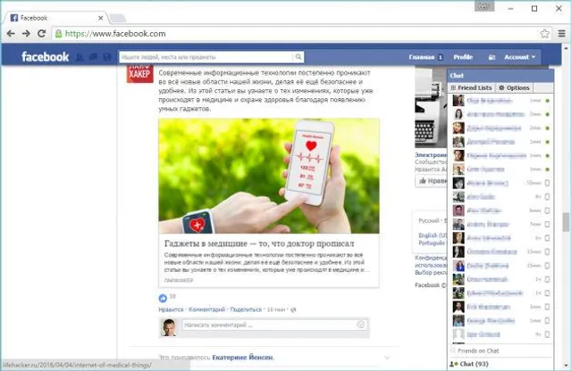Open the notifications globe icon
This screenshot has height=371, width=571.
(106, 57)
